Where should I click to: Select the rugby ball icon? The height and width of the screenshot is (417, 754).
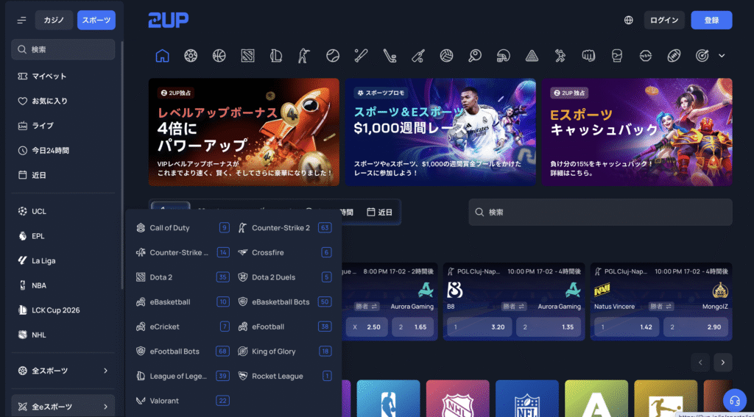(674, 56)
